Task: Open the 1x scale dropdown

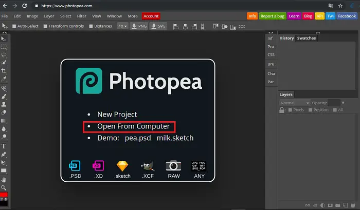Action: click(x=122, y=26)
